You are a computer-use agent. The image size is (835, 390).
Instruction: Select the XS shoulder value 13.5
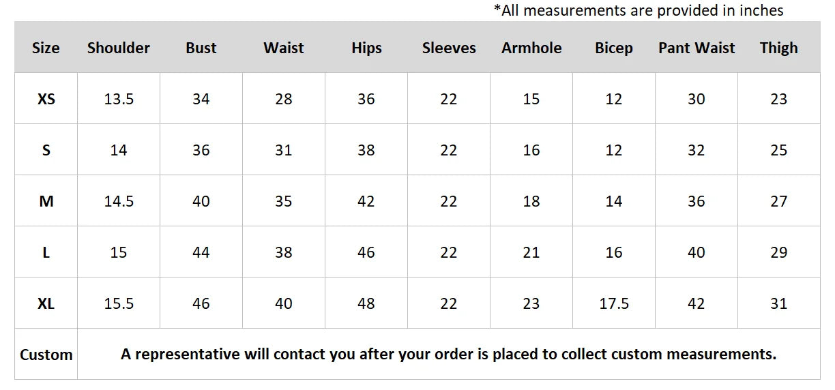[119, 99]
